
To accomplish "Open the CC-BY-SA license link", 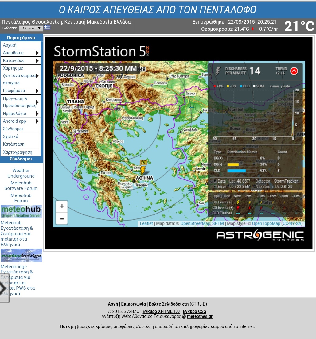I will 292,223.
